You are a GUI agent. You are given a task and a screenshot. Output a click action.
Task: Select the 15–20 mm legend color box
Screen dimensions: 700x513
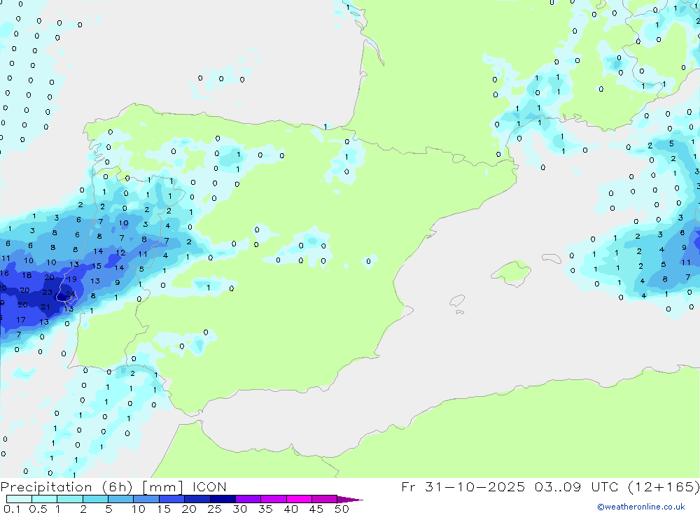tap(172, 499)
